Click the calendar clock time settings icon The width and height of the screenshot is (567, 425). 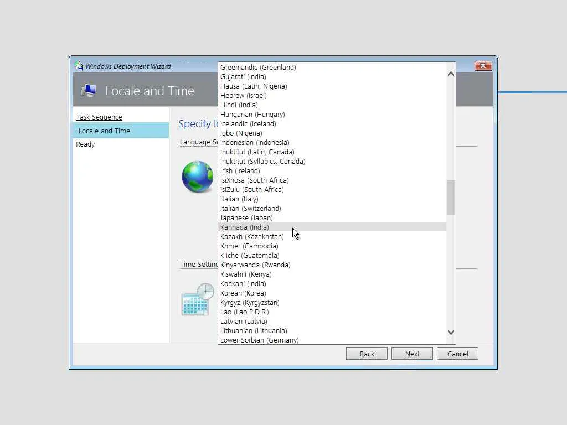pyautogui.click(x=198, y=299)
